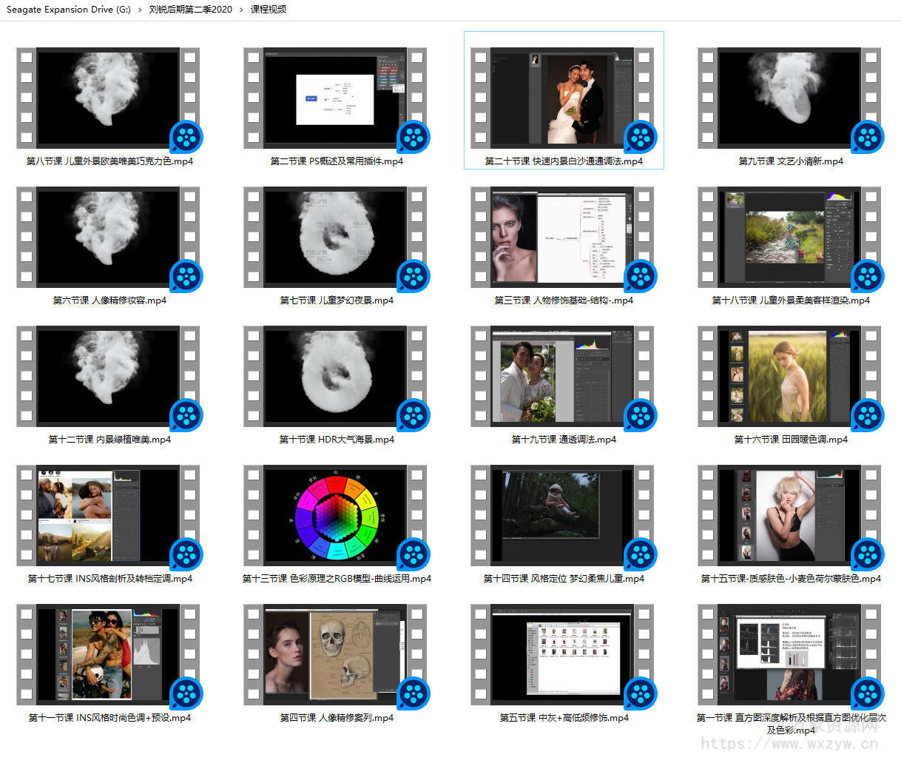Select the highlighted 第二十节课 wedding couple thumbnail
The height and width of the screenshot is (769, 901).
point(562,98)
